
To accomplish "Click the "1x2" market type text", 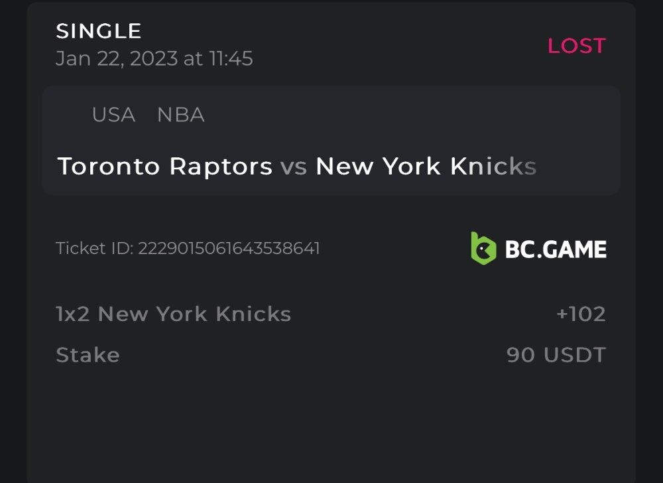I will (73, 314).
